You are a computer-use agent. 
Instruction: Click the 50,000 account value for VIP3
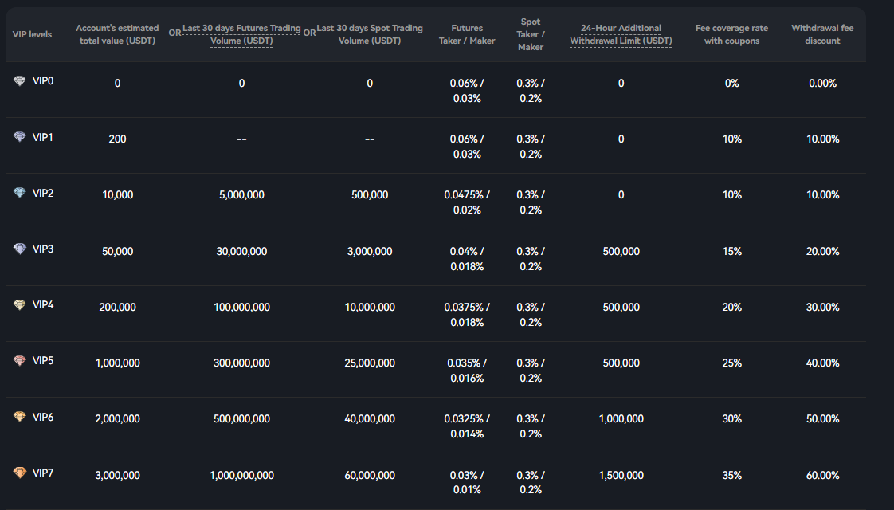(117, 252)
